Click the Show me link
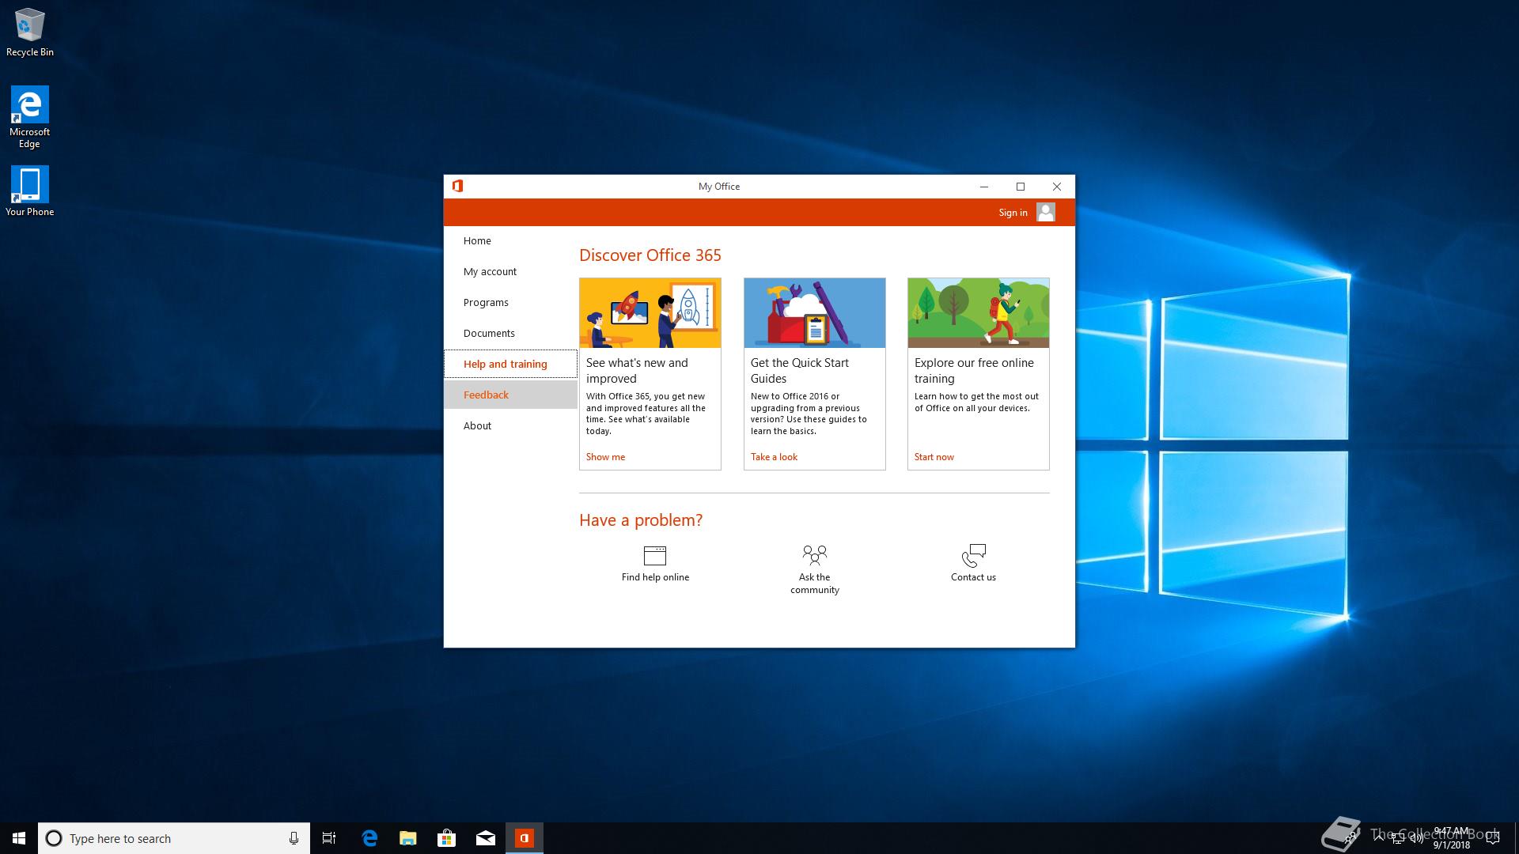This screenshot has height=854, width=1519. (x=605, y=457)
